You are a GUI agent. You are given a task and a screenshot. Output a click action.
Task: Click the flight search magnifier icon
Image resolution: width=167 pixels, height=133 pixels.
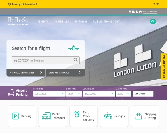point(75,60)
